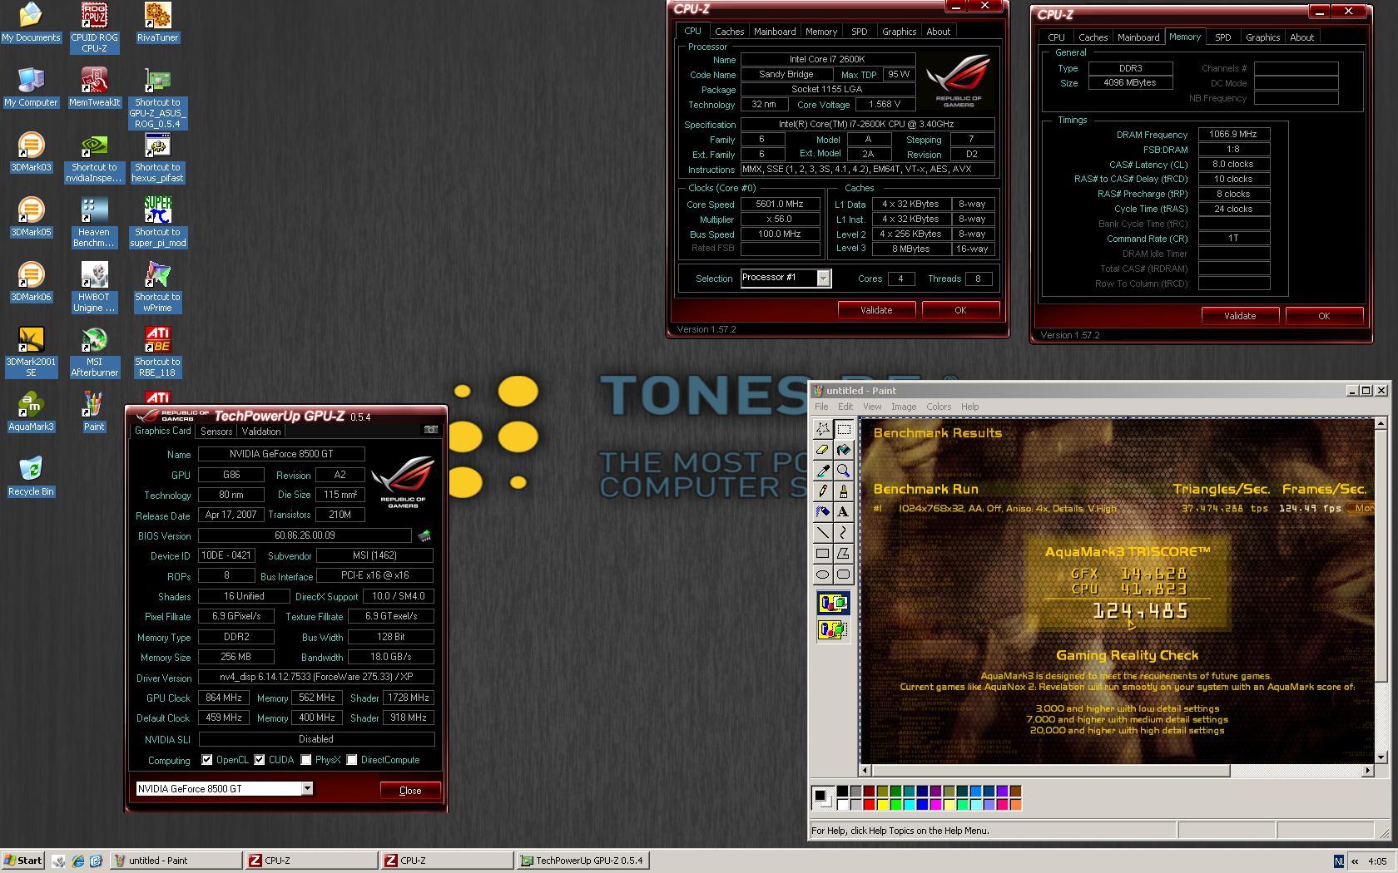Select the Free-Form Select tool in Paint
Viewport: 1398px width, 873px height.
pos(822,429)
